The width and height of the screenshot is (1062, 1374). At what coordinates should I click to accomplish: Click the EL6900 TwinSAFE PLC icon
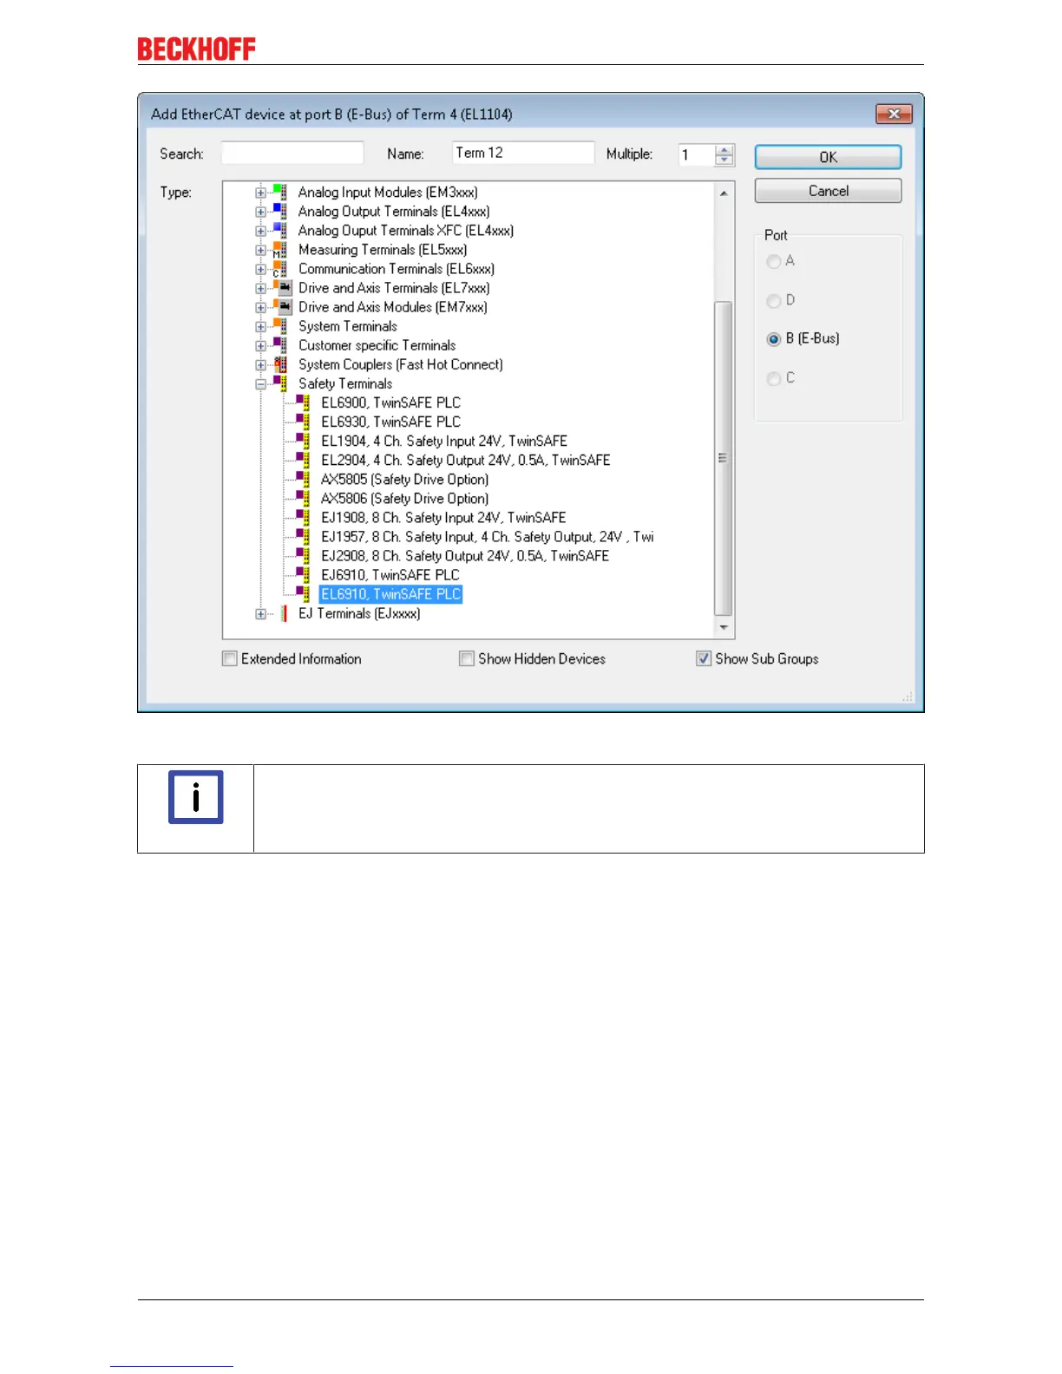pyautogui.click(x=302, y=402)
